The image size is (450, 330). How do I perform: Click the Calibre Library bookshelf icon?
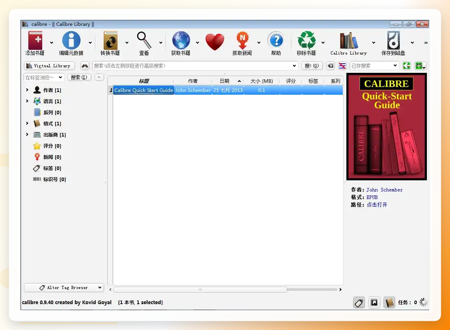click(x=349, y=41)
